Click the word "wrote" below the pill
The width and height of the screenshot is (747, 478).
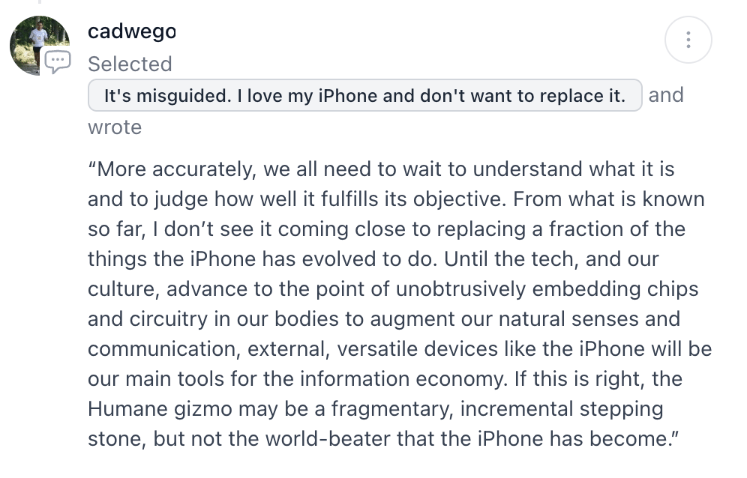115,127
